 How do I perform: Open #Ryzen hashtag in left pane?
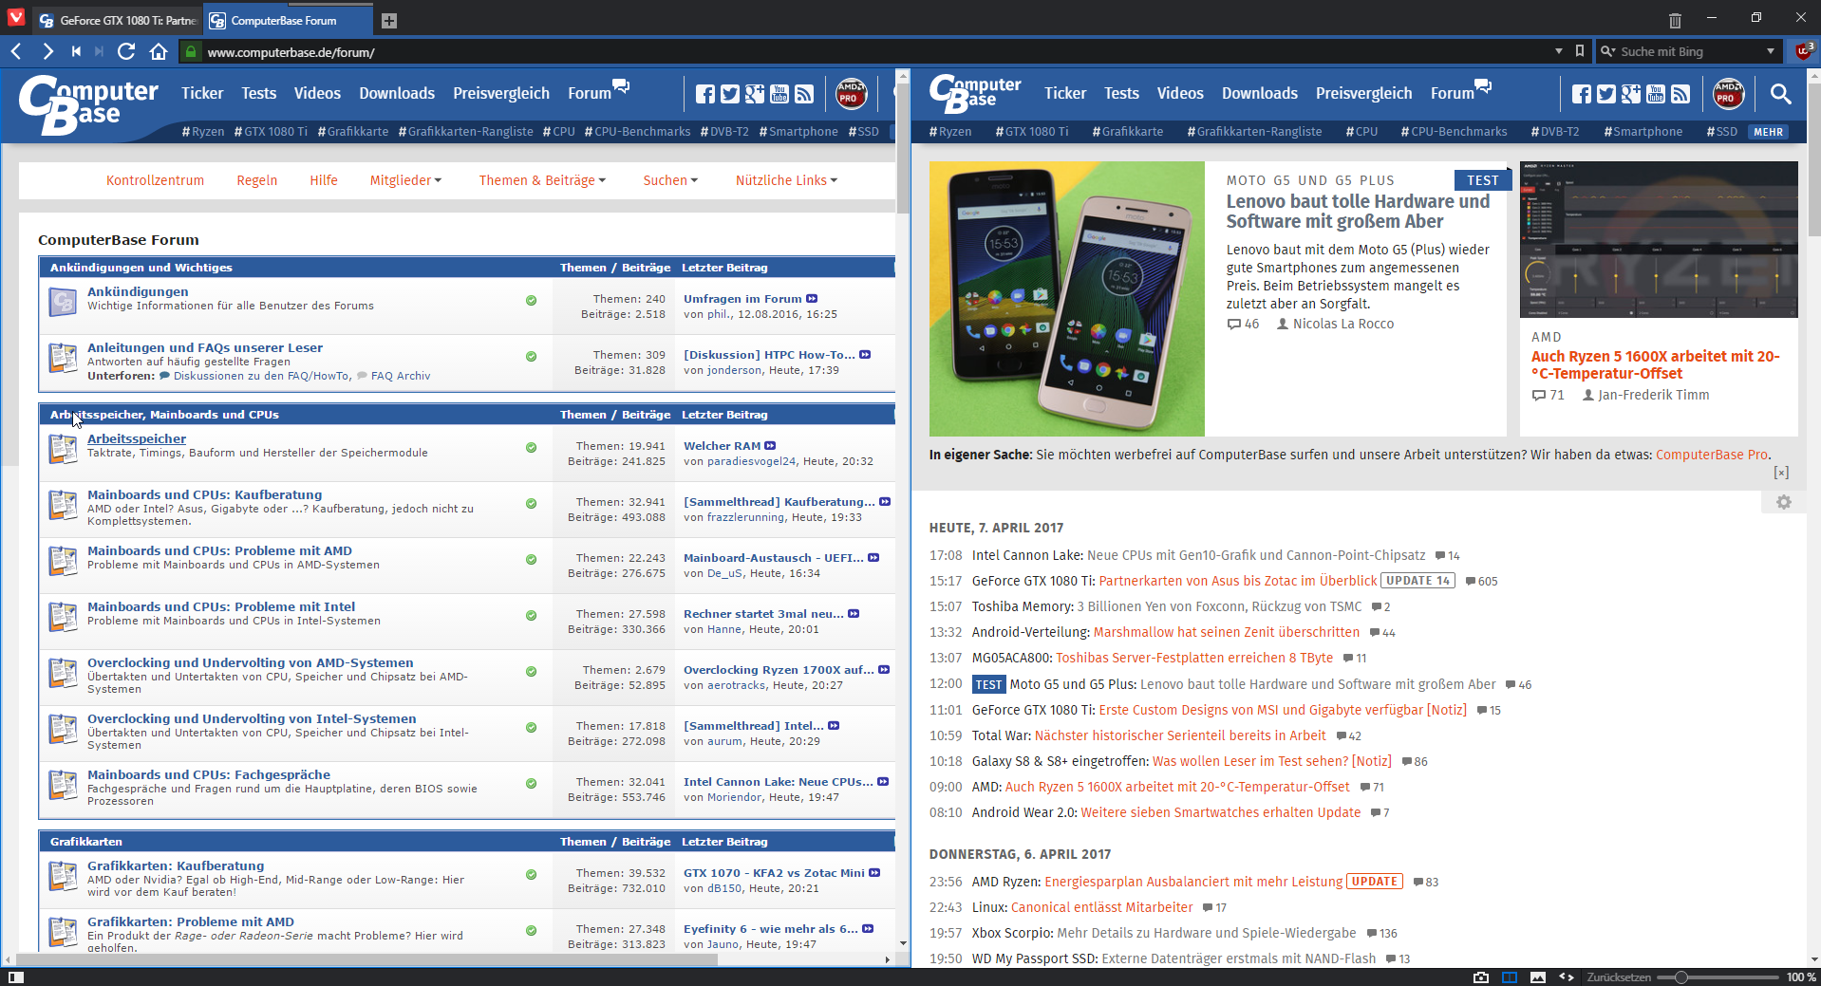tap(203, 132)
